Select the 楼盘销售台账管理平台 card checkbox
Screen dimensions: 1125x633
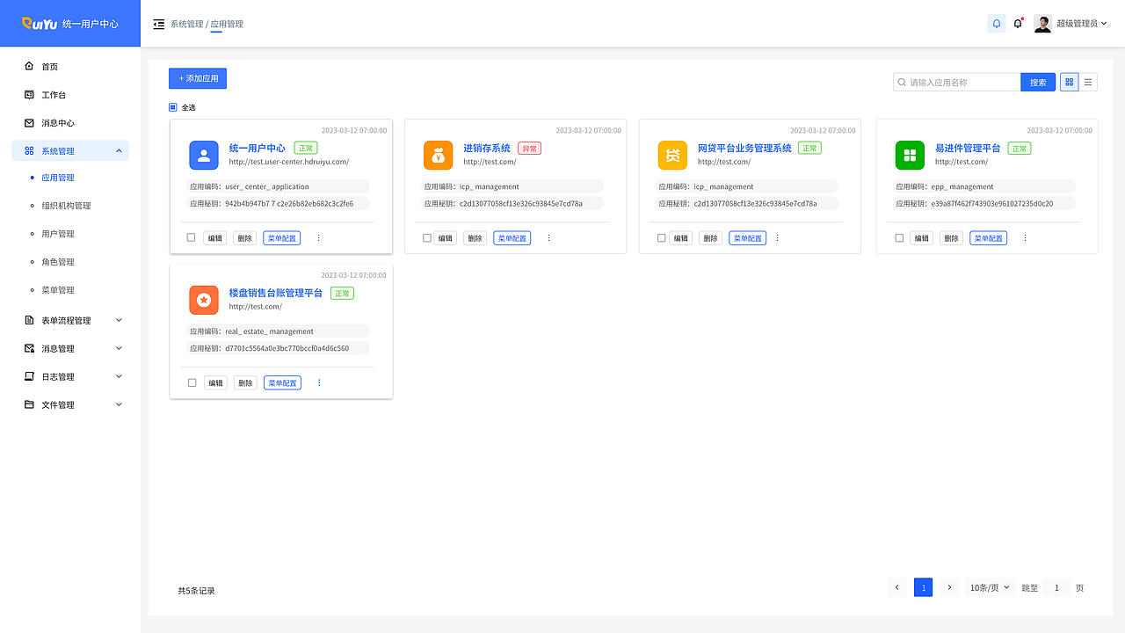pyautogui.click(x=192, y=383)
